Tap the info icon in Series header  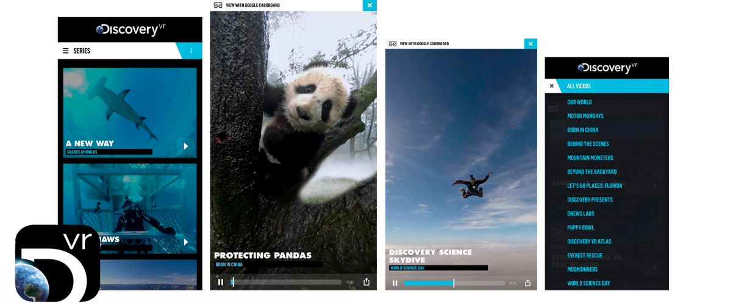(x=191, y=51)
